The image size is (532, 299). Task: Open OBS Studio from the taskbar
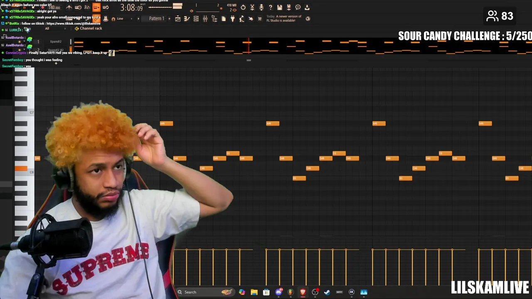pyautogui.click(x=315, y=292)
